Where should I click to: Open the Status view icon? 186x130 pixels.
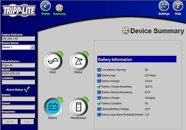(46, 6)
